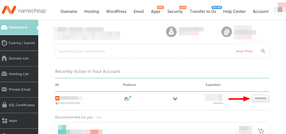The image size is (286, 134).
Task: Click the SSL Certificates padlock icon
Action: [4, 105]
